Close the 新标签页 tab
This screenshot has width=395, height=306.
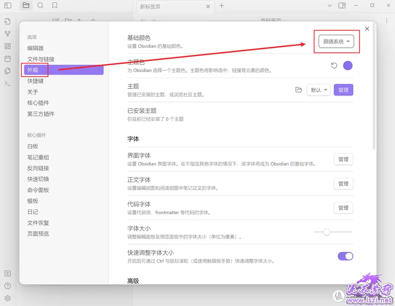click(208, 7)
